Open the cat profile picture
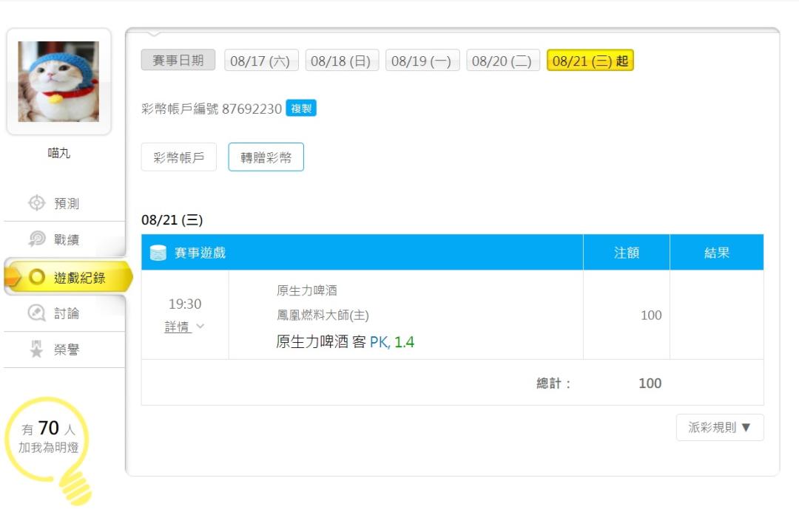This screenshot has width=799, height=512. coord(58,81)
